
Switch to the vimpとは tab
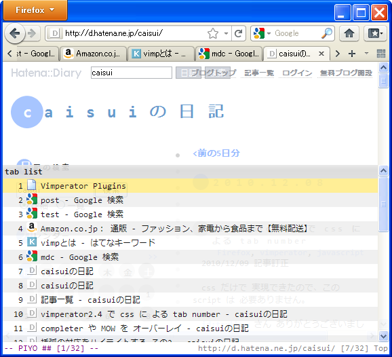click(x=161, y=54)
